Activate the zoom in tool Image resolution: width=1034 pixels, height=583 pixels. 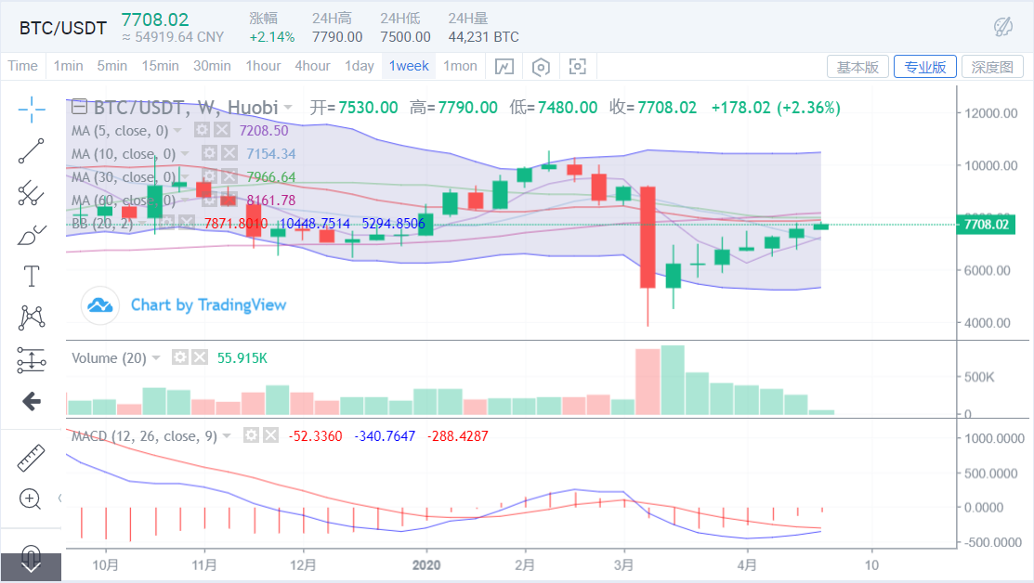(x=32, y=499)
